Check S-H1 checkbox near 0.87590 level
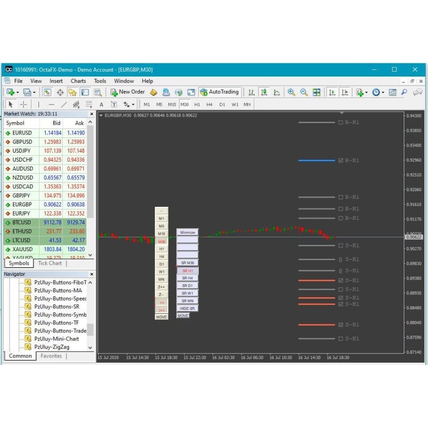Viewport: 428px width, 428px height. coord(340,339)
